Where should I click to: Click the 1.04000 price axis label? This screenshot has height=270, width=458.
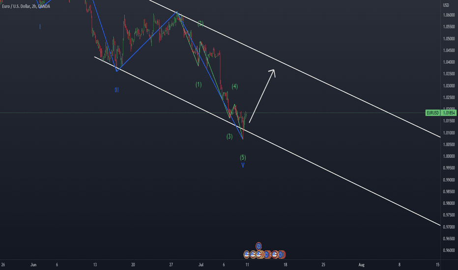[449, 62]
